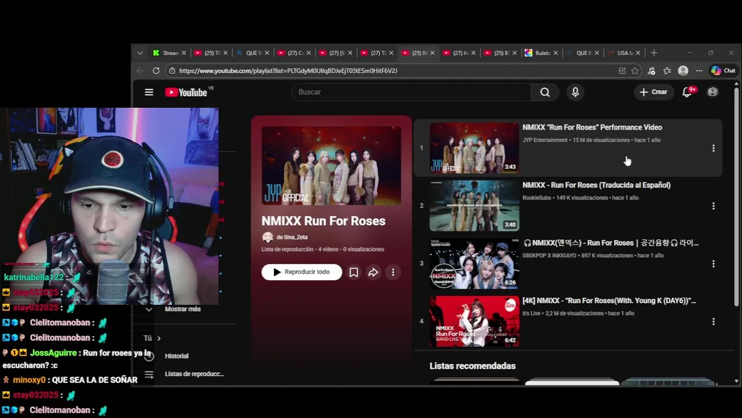The image size is (742, 418).
Task: Start voice search with the microphone icon
Action: pyautogui.click(x=575, y=92)
